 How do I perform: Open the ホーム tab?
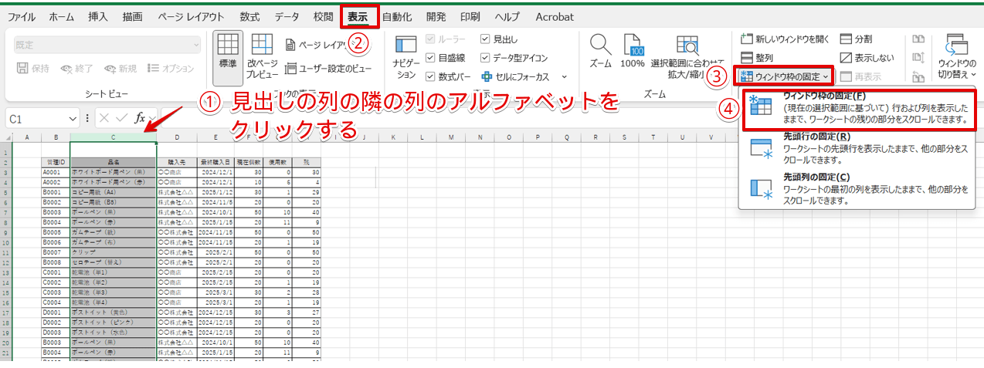[62, 16]
